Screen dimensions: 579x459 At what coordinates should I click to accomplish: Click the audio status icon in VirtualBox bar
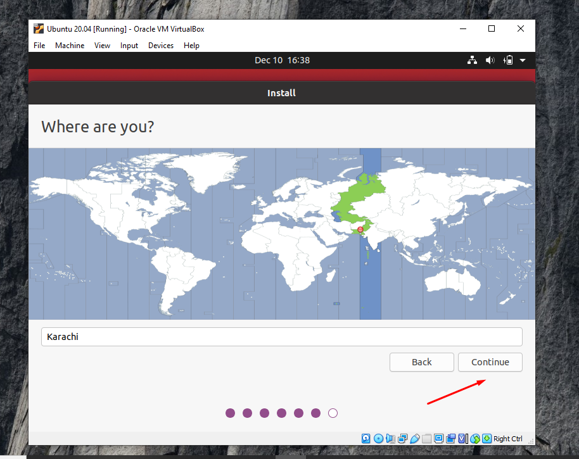point(390,438)
